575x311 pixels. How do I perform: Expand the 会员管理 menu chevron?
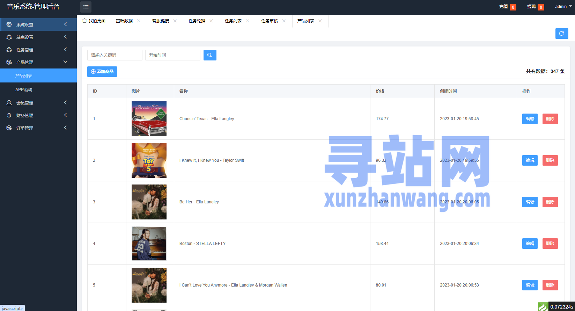65,102
